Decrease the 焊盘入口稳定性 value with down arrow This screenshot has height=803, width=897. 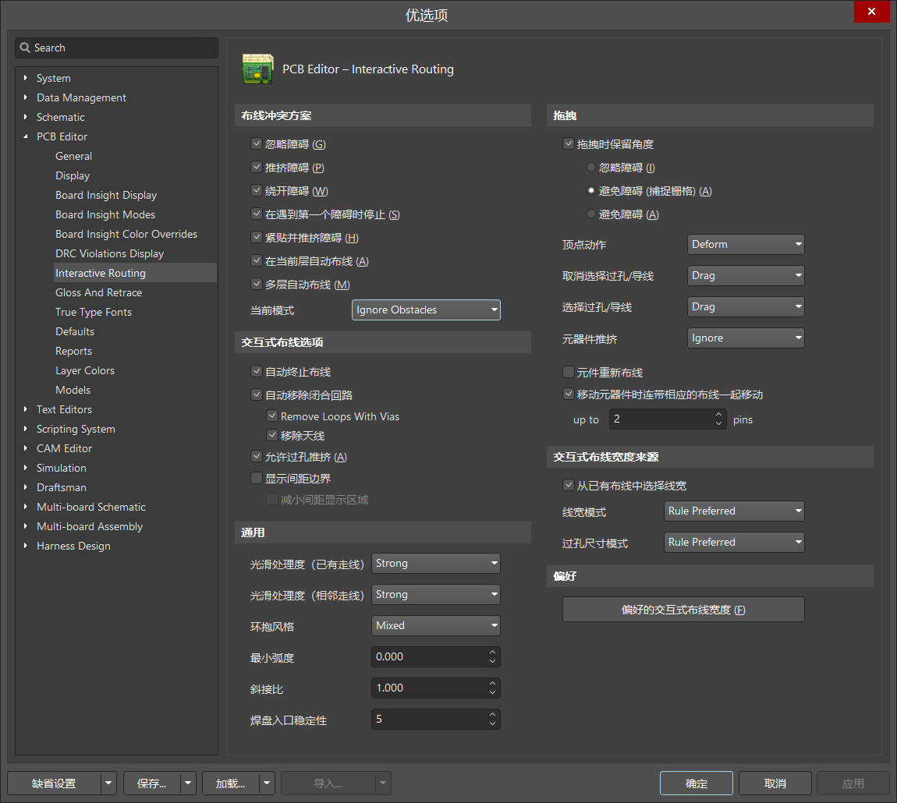[492, 723]
